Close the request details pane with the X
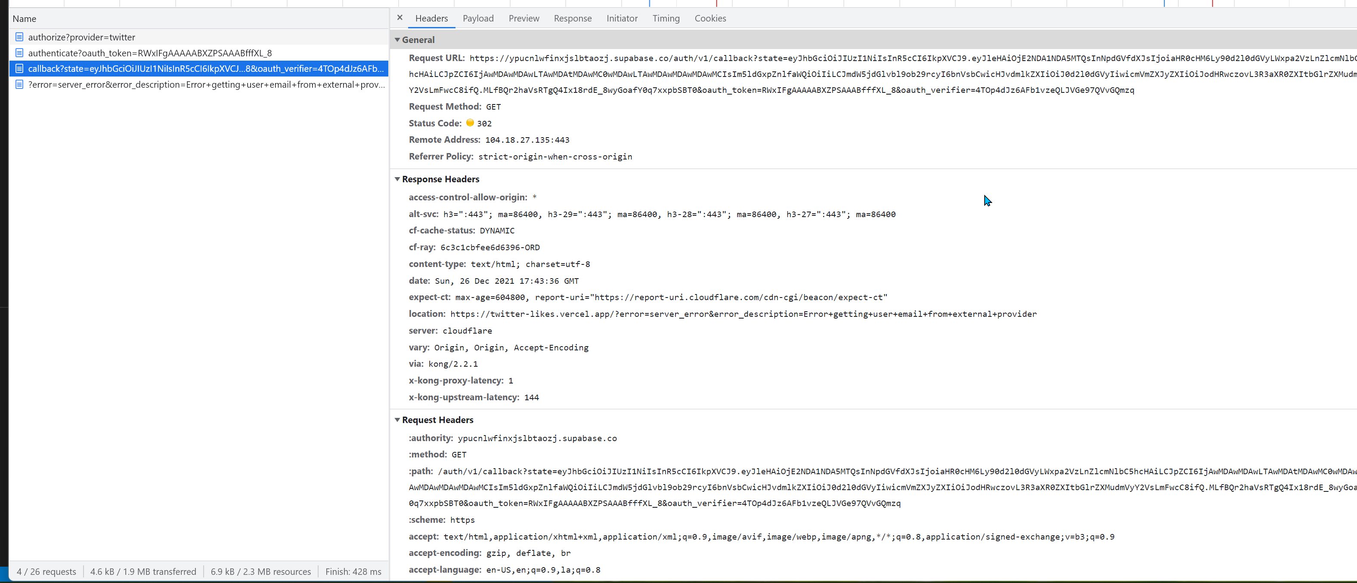Viewport: 1357px width, 583px height. (x=400, y=17)
